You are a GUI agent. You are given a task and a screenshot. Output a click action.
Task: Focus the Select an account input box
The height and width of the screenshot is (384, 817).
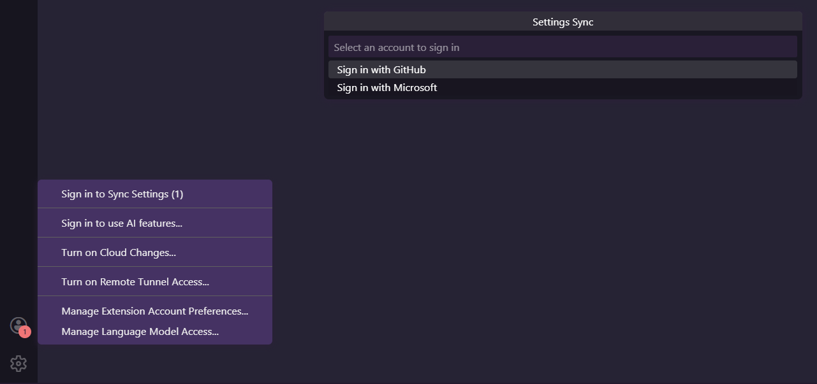(561, 48)
